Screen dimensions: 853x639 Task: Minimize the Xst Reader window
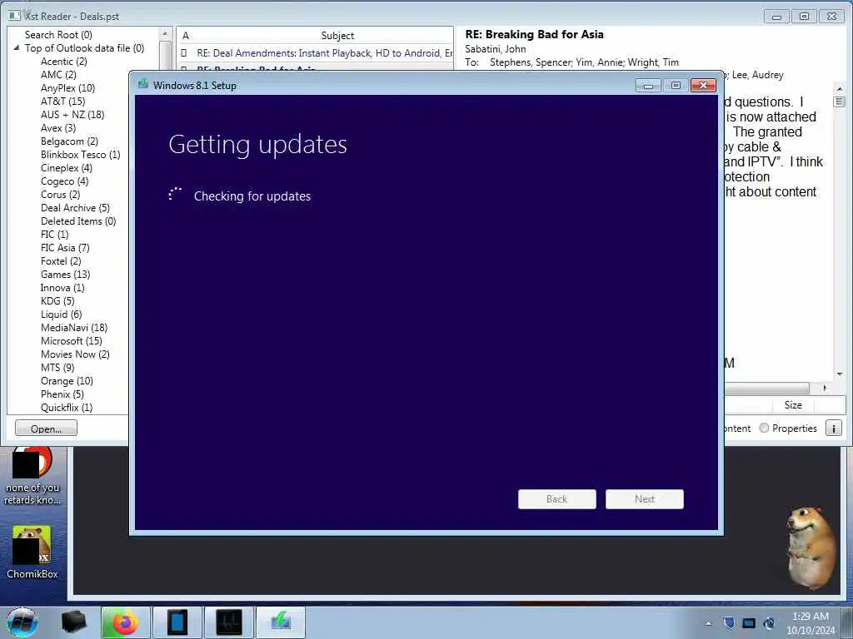[776, 17]
